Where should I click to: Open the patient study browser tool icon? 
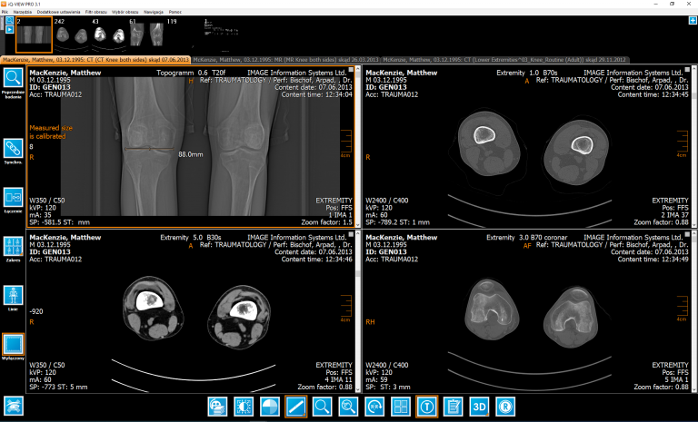point(217,407)
